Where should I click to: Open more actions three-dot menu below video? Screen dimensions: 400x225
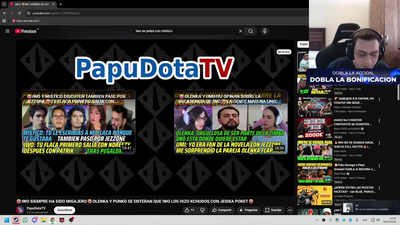(290, 210)
